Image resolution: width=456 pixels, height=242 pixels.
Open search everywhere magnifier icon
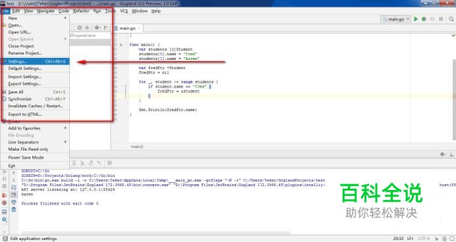coord(451,19)
